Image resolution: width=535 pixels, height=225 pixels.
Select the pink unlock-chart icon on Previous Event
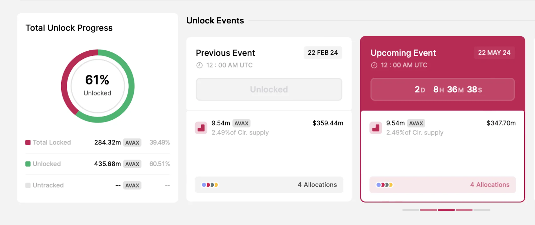(x=201, y=128)
